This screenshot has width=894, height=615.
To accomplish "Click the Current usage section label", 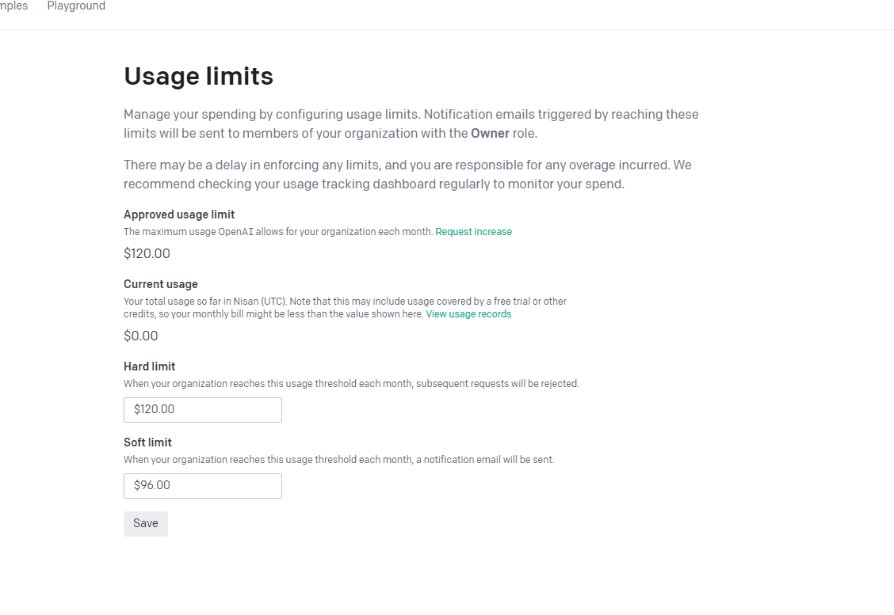I will [161, 284].
